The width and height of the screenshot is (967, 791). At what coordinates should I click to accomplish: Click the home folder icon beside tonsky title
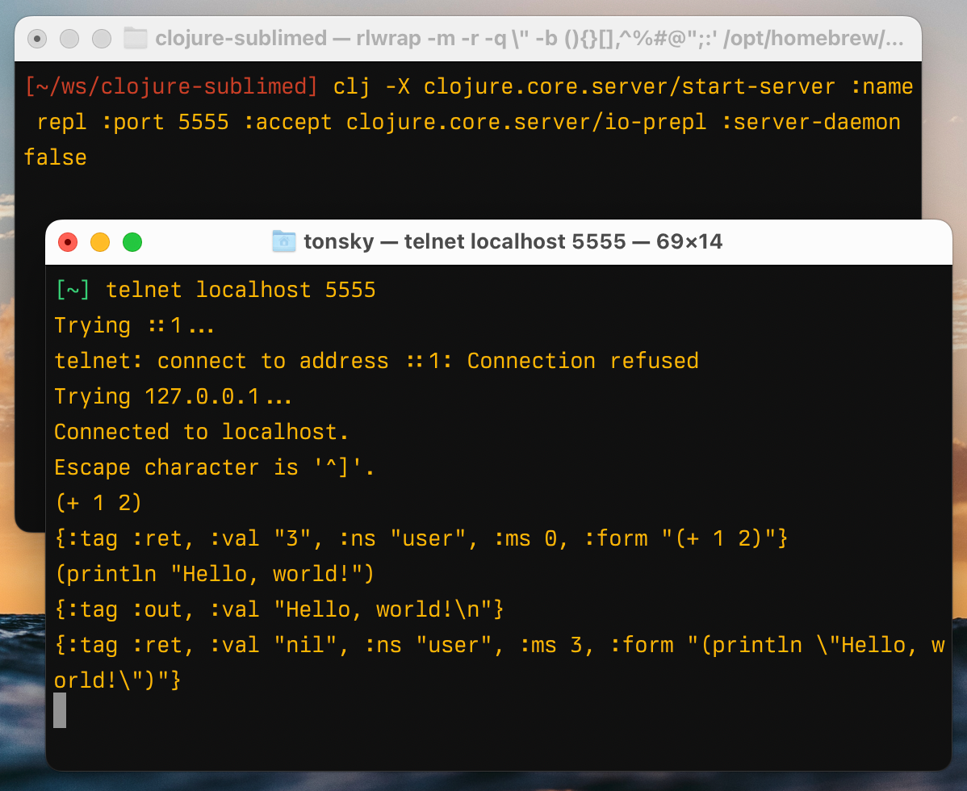pos(283,241)
